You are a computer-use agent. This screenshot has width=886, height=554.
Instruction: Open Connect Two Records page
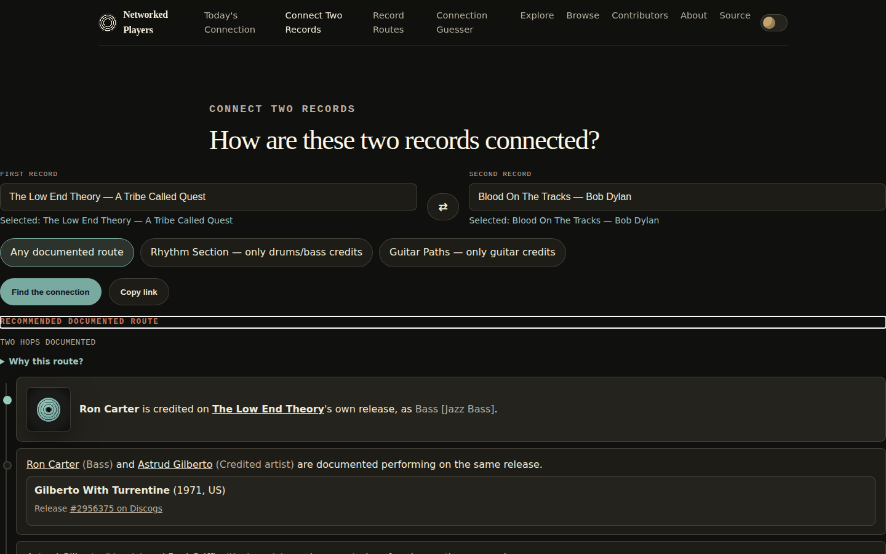coord(314,22)
